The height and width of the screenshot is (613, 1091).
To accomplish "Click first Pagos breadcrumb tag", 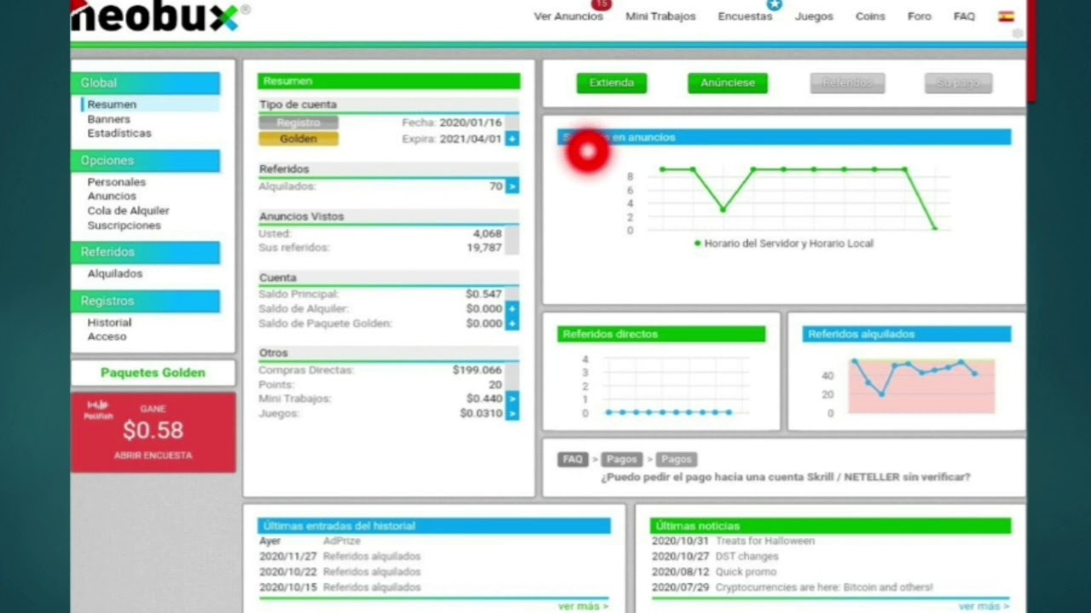I will [x=621, y=459].
